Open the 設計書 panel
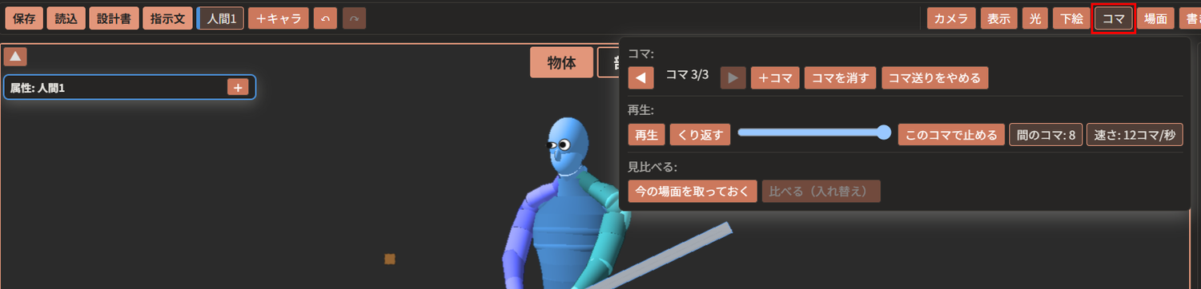The height and width of the screenshot is (289, 1201). pos(114,19)
